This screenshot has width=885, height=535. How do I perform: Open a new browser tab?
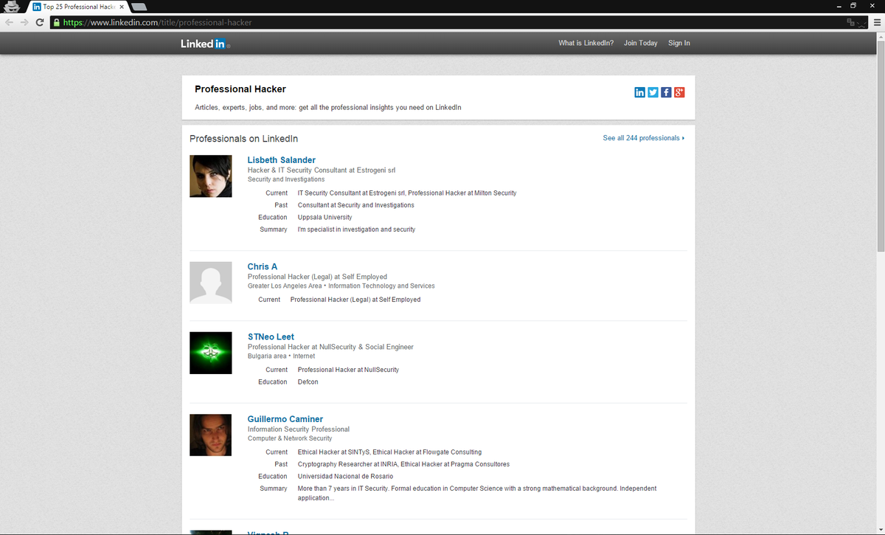tap(139, 7)
